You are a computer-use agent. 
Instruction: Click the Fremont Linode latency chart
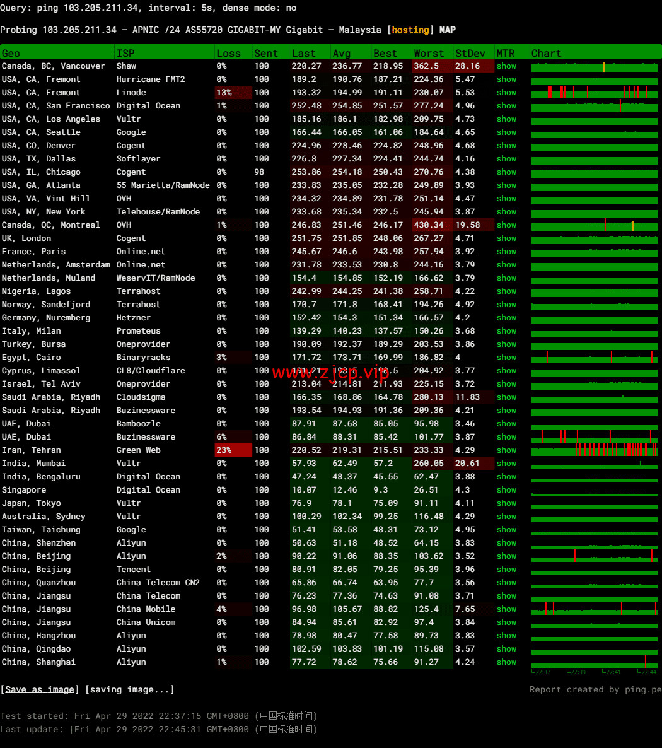[x=595, y=92]
